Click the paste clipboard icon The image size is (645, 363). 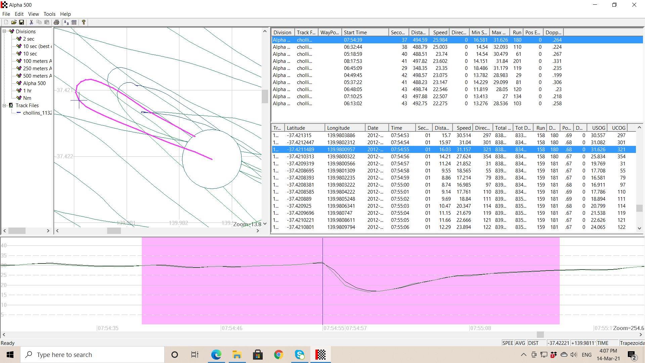coord(47,22)
